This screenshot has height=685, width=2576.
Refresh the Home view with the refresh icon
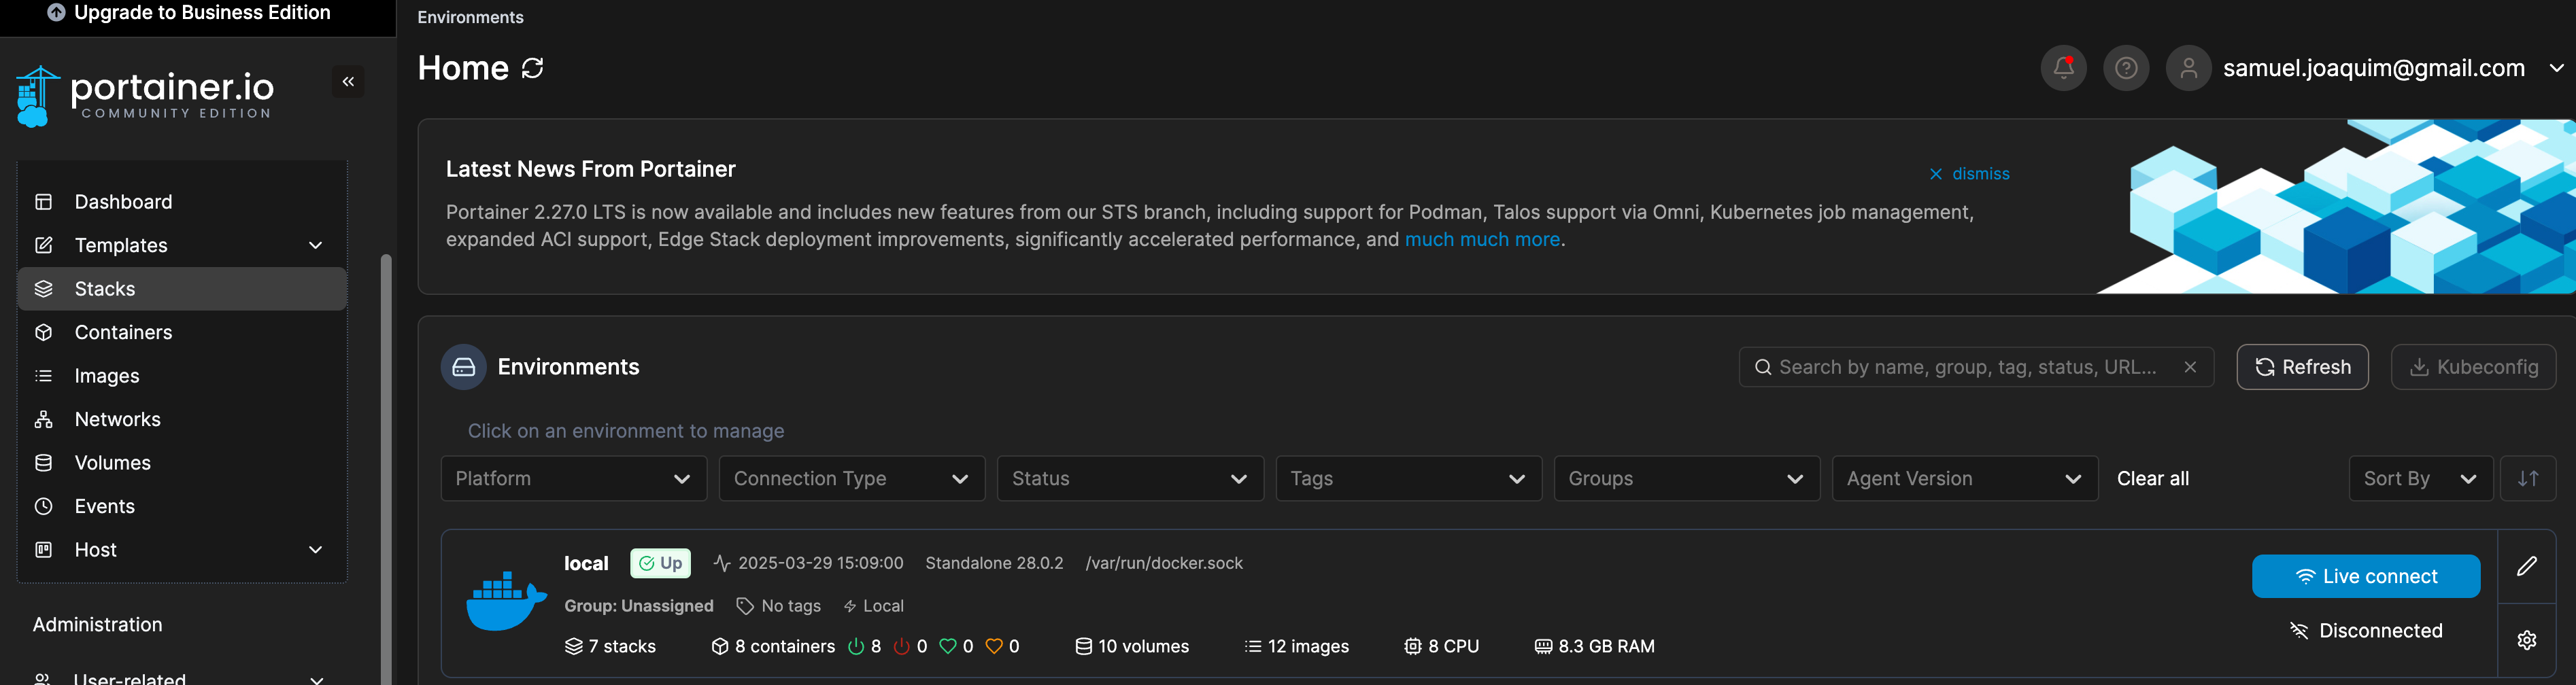(x=532, y=67)
